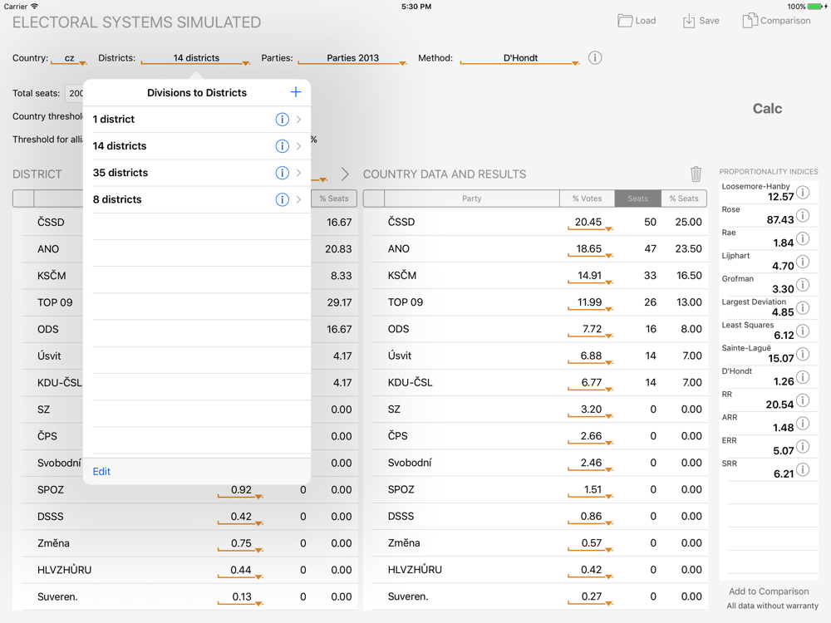Show info for RR index
831x623 pixels.
(x=803, y=400)
